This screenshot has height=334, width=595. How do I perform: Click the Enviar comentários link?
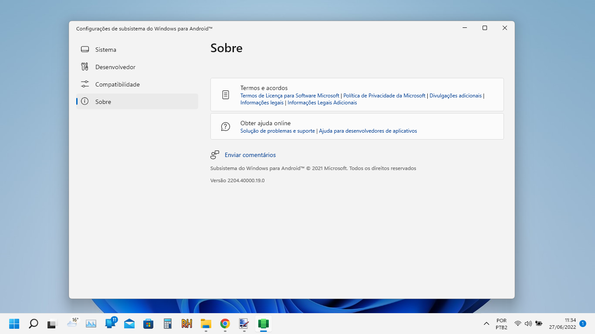tap(250, 155)
